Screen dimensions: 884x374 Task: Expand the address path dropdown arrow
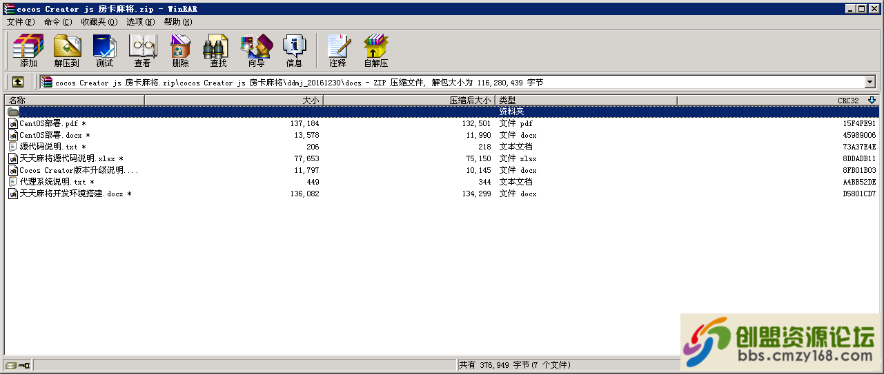(x=870, y=83)
